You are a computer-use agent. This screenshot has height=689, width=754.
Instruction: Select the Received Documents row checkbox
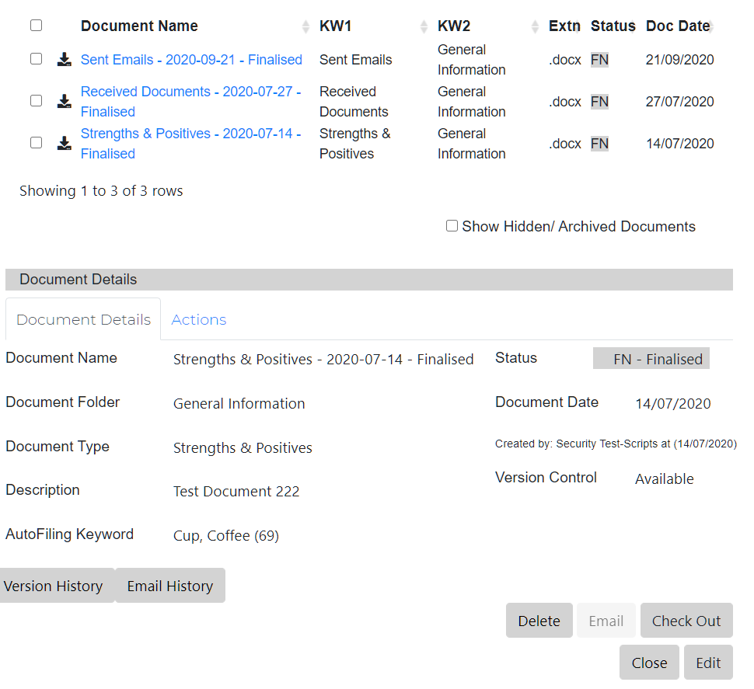(36, 101)
